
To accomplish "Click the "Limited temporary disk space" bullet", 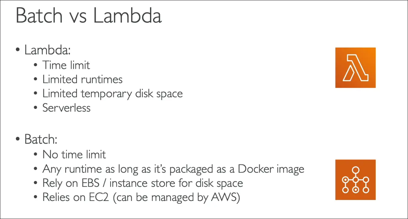I will 112,94.
